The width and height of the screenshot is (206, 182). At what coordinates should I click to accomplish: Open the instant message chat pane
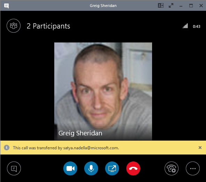(x=14, y=168)
